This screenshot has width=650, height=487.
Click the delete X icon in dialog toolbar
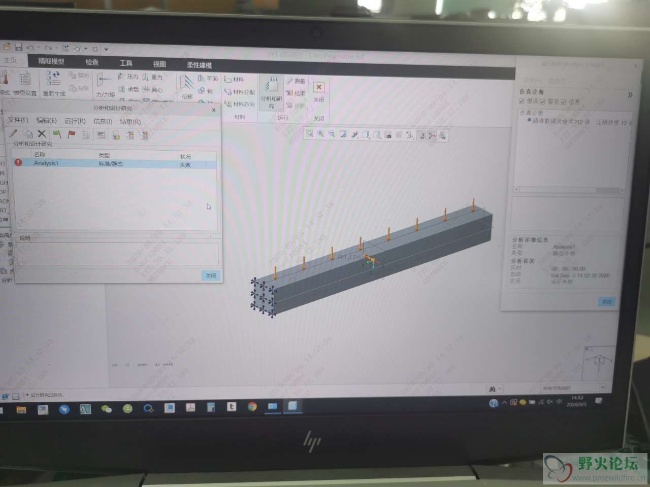click(x=42, y=133)
